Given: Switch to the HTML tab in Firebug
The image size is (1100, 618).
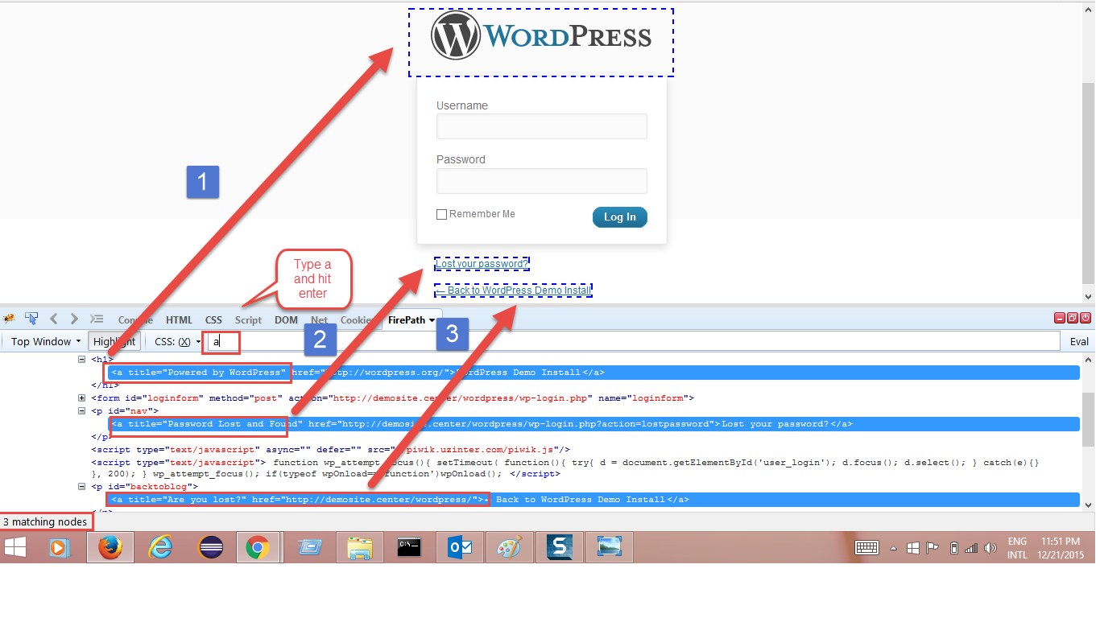Looking at the screenshot, I should [179, 319].
